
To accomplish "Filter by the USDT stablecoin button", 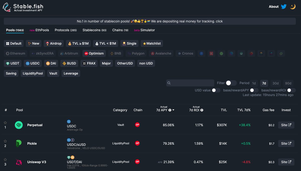I will [13, 63].
